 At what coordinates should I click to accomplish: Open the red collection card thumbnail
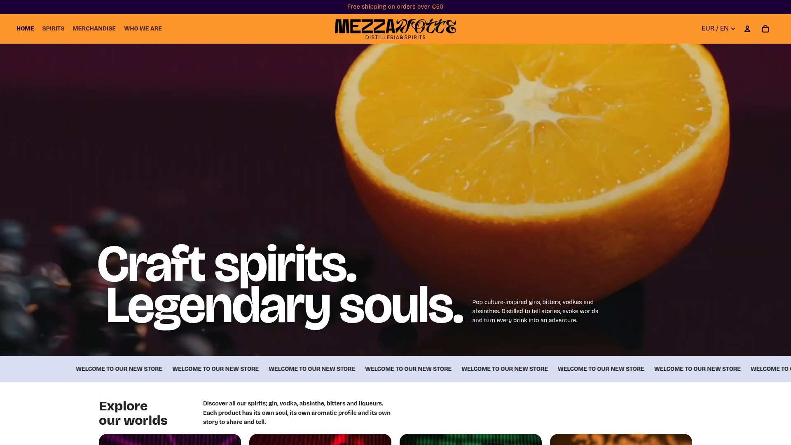point(320,439)
